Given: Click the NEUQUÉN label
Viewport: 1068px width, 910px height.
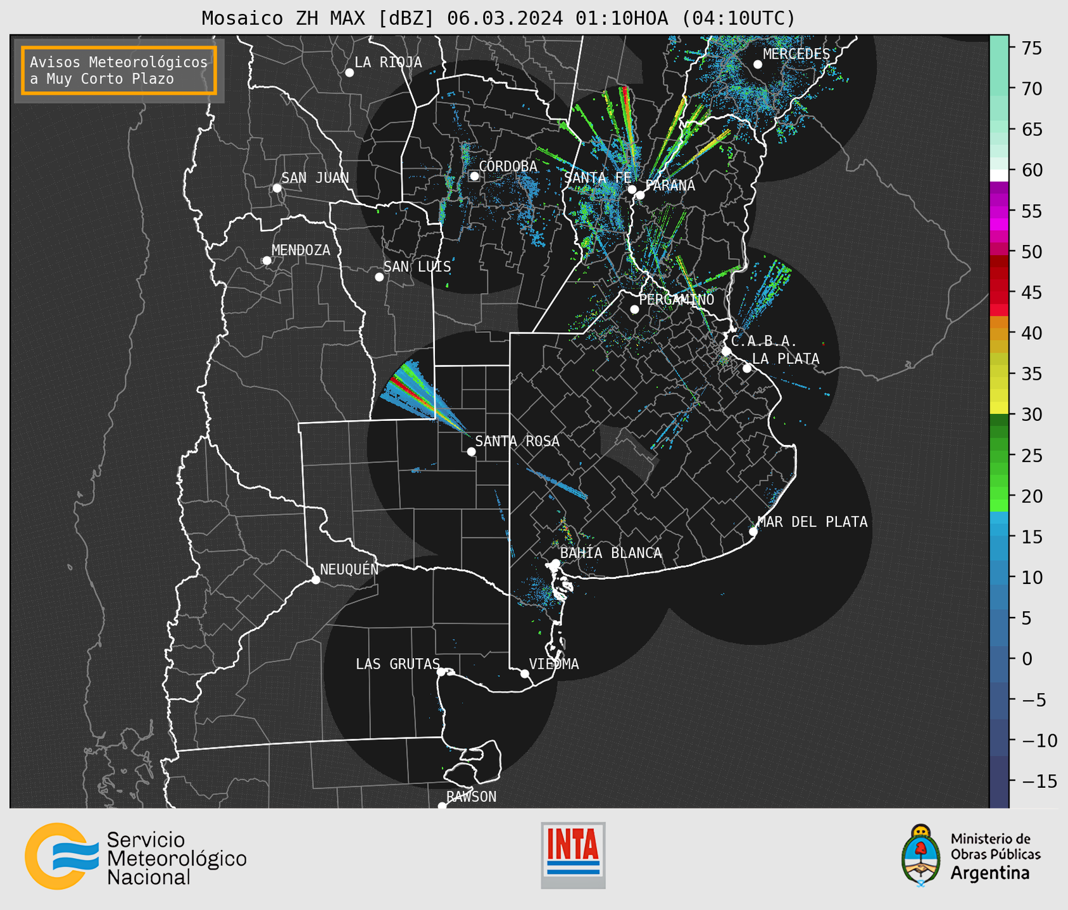Looking at the screenshot, I should click(349, 569).
